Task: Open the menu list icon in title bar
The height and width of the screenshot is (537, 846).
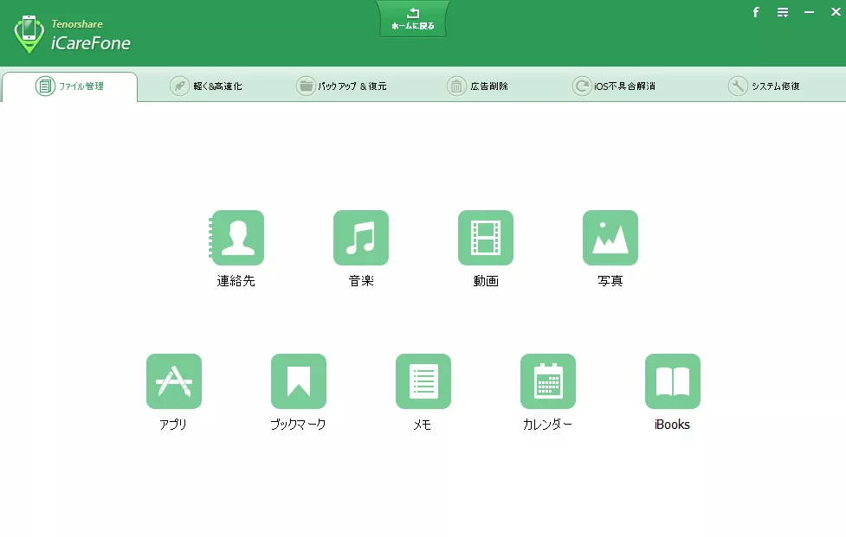Action: (x=783, y=12)
